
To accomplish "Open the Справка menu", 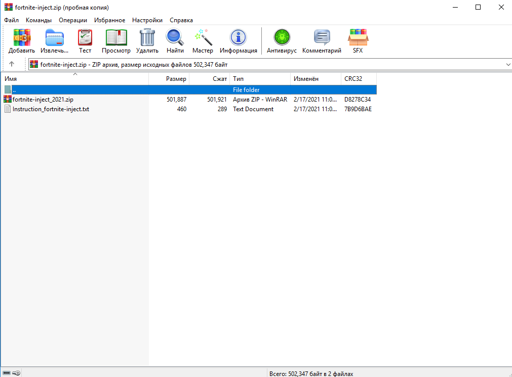I will coord(181,20).
